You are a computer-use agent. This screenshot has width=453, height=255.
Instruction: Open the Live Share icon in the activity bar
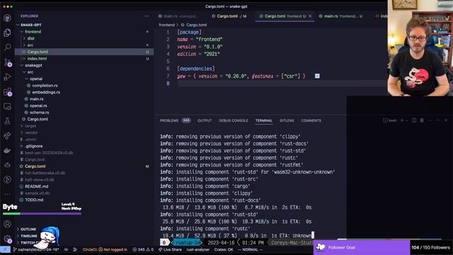coord(8,135)
